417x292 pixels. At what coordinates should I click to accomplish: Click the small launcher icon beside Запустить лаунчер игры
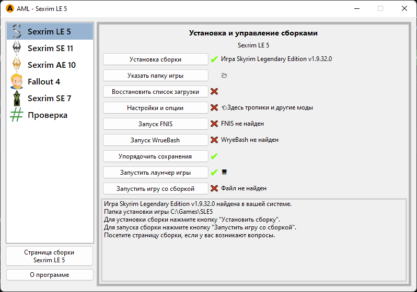pos(224,172)
